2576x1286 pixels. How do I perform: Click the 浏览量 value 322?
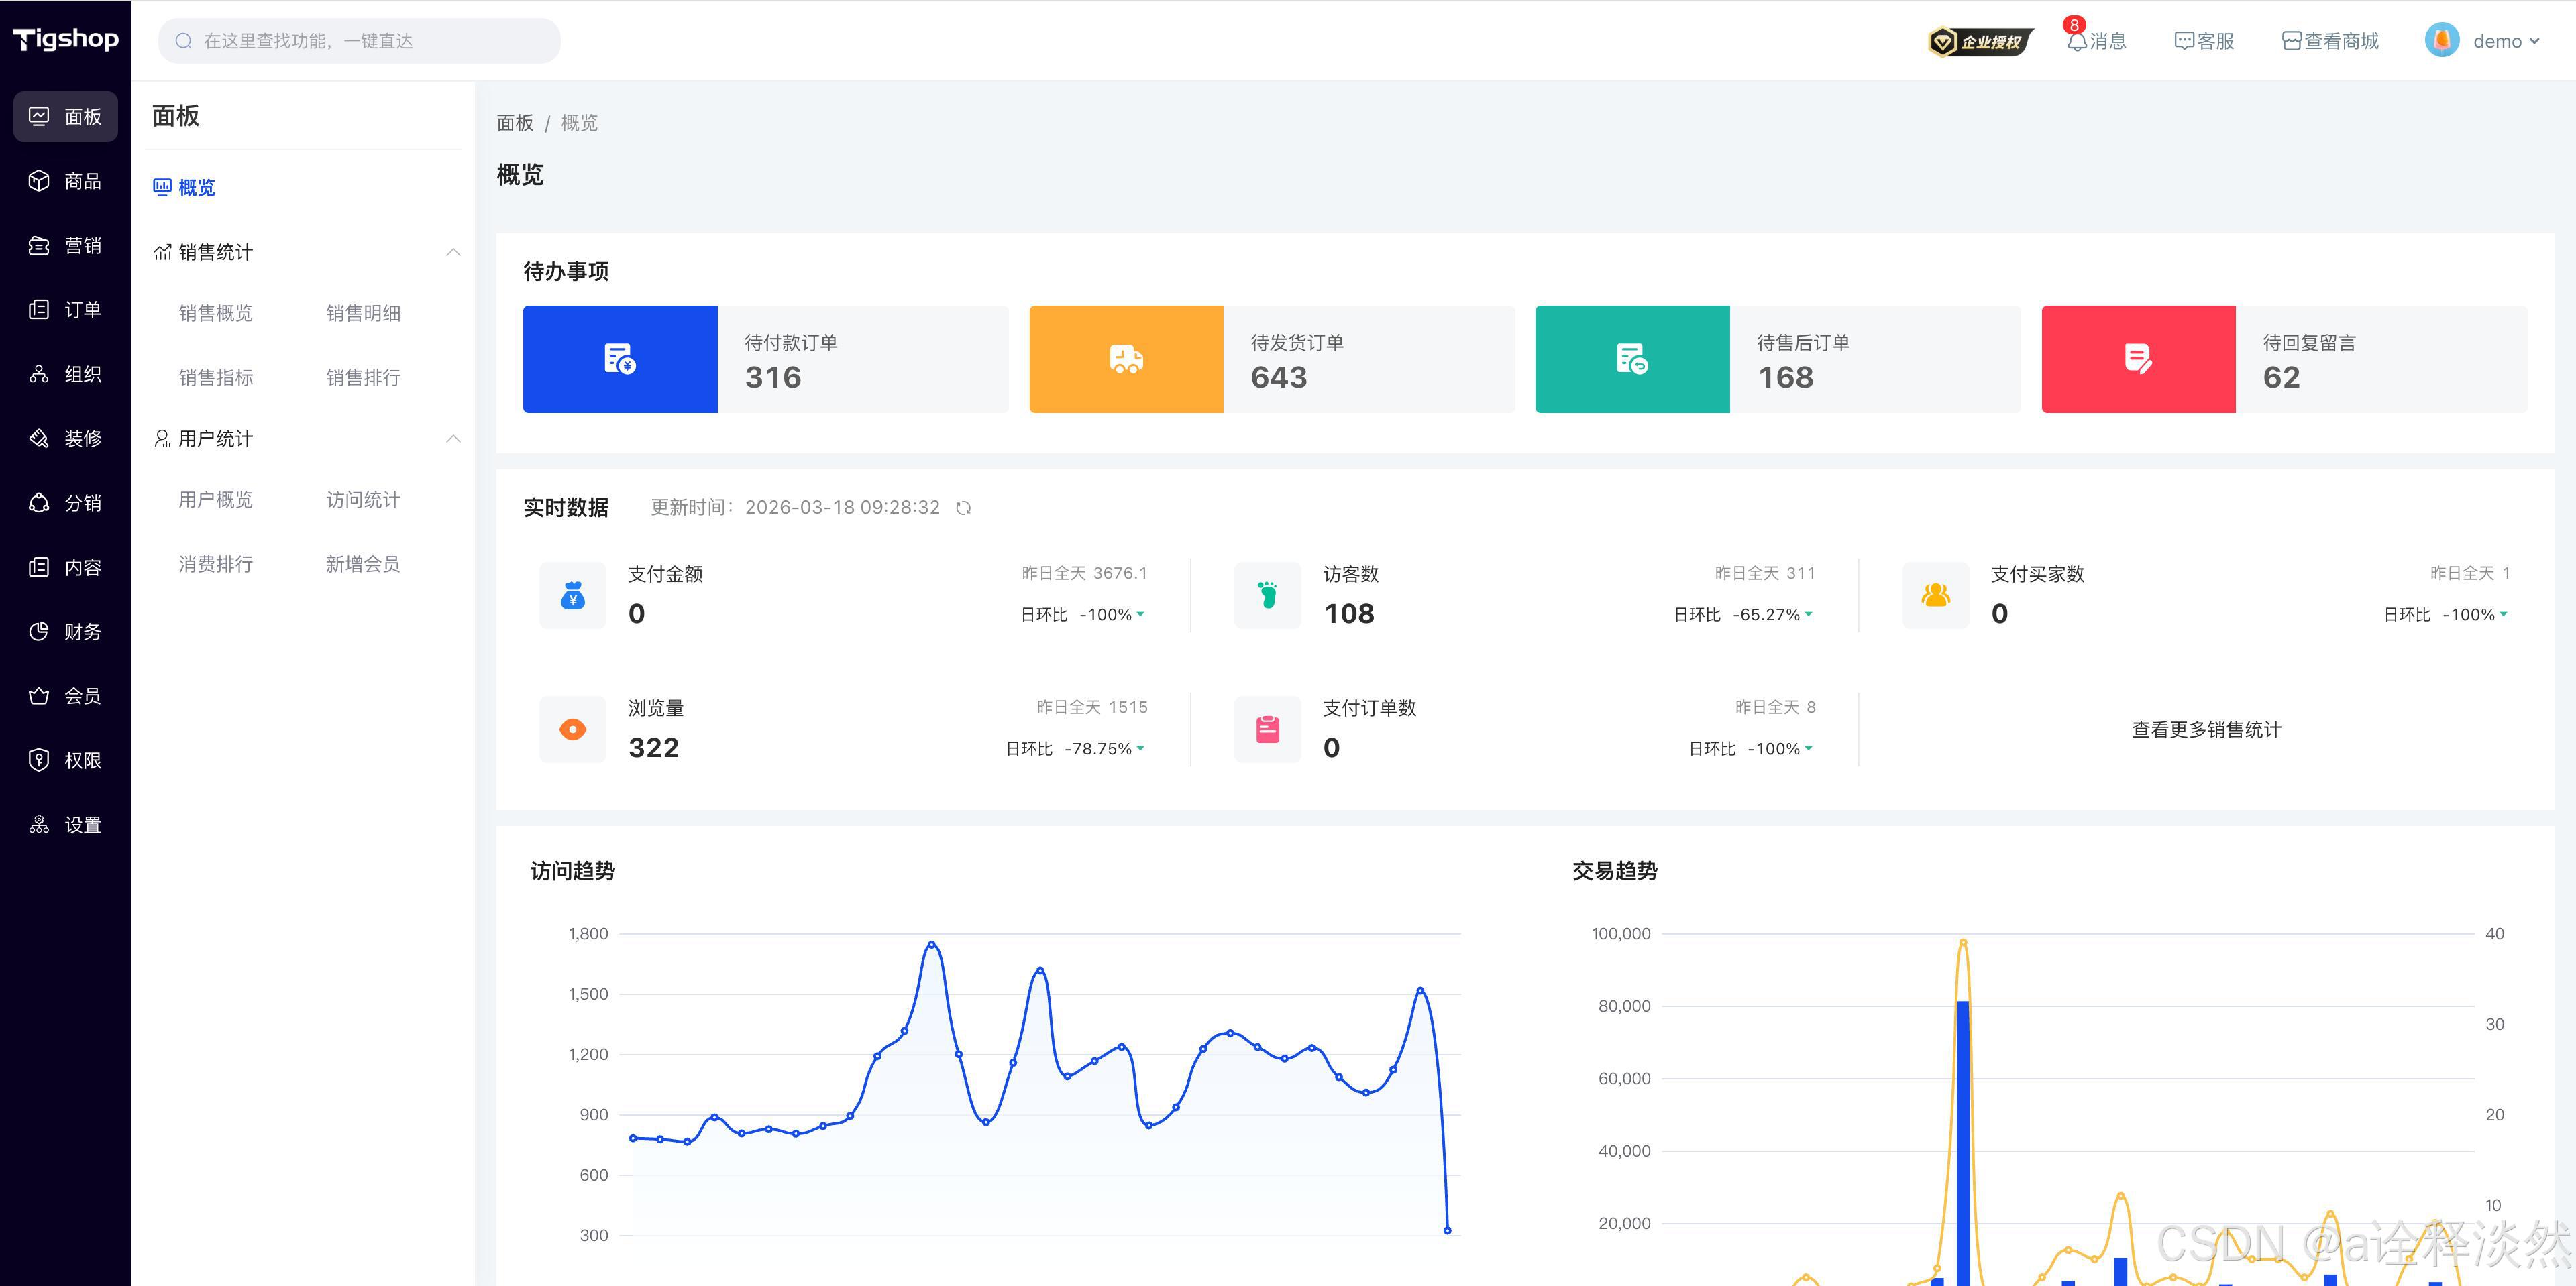click(654, 748)
